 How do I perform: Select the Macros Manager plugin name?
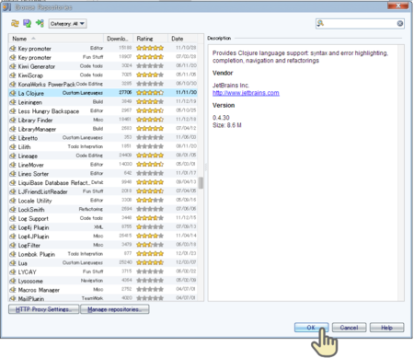pyautogui.click(x=39, y=290)
